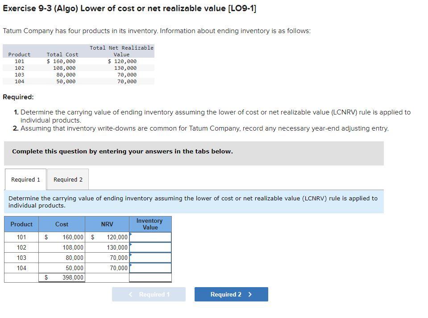428x318 pixels.
Task: Select the Required 1 tab
Action: click(25, 179)
